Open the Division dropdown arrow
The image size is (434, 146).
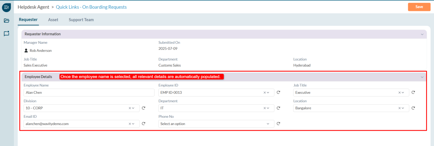(x=133, y=108)
